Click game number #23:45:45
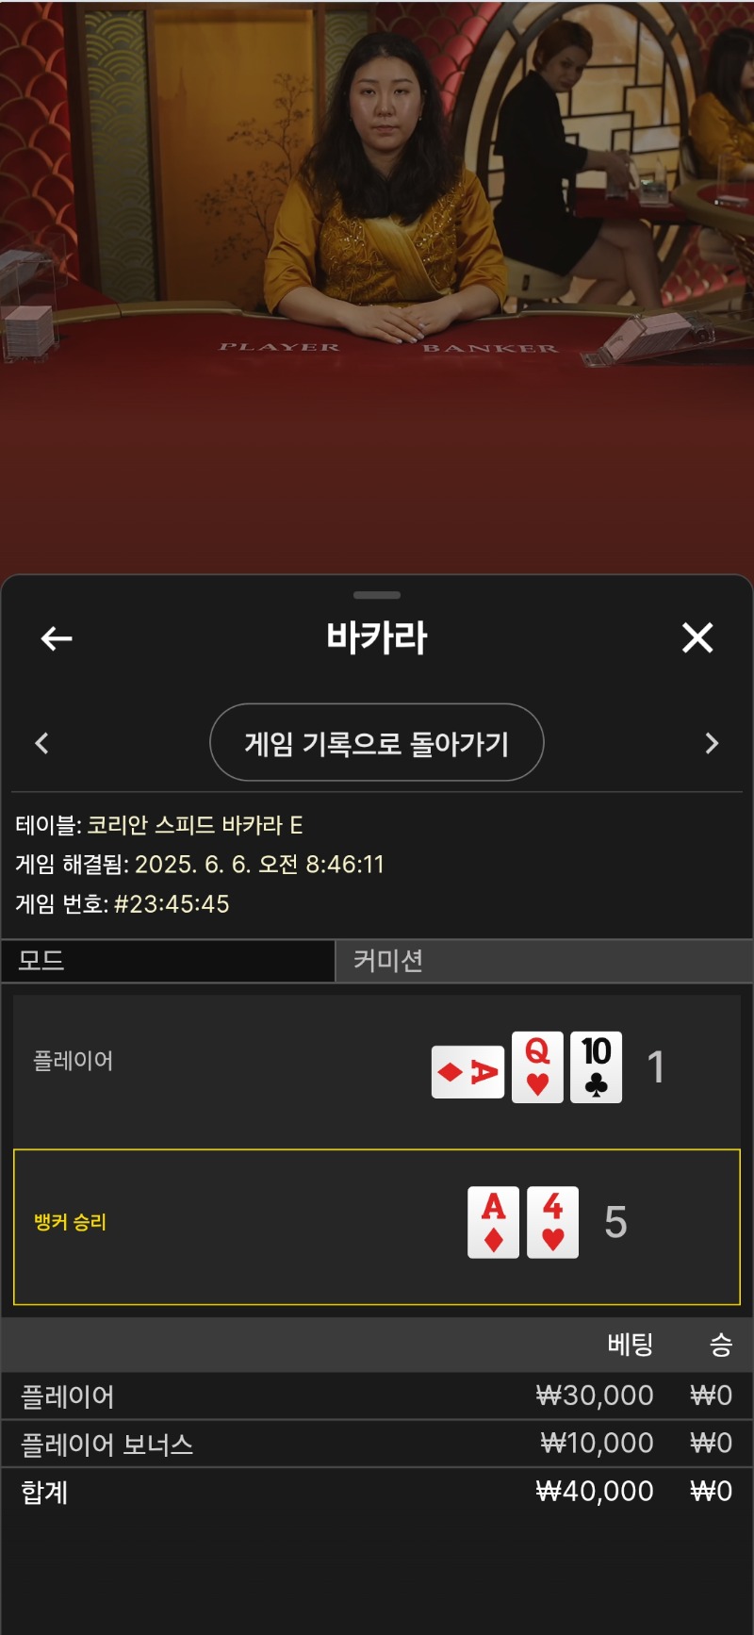This screenshot has width=754, height=1635. [x=172, y=904]
